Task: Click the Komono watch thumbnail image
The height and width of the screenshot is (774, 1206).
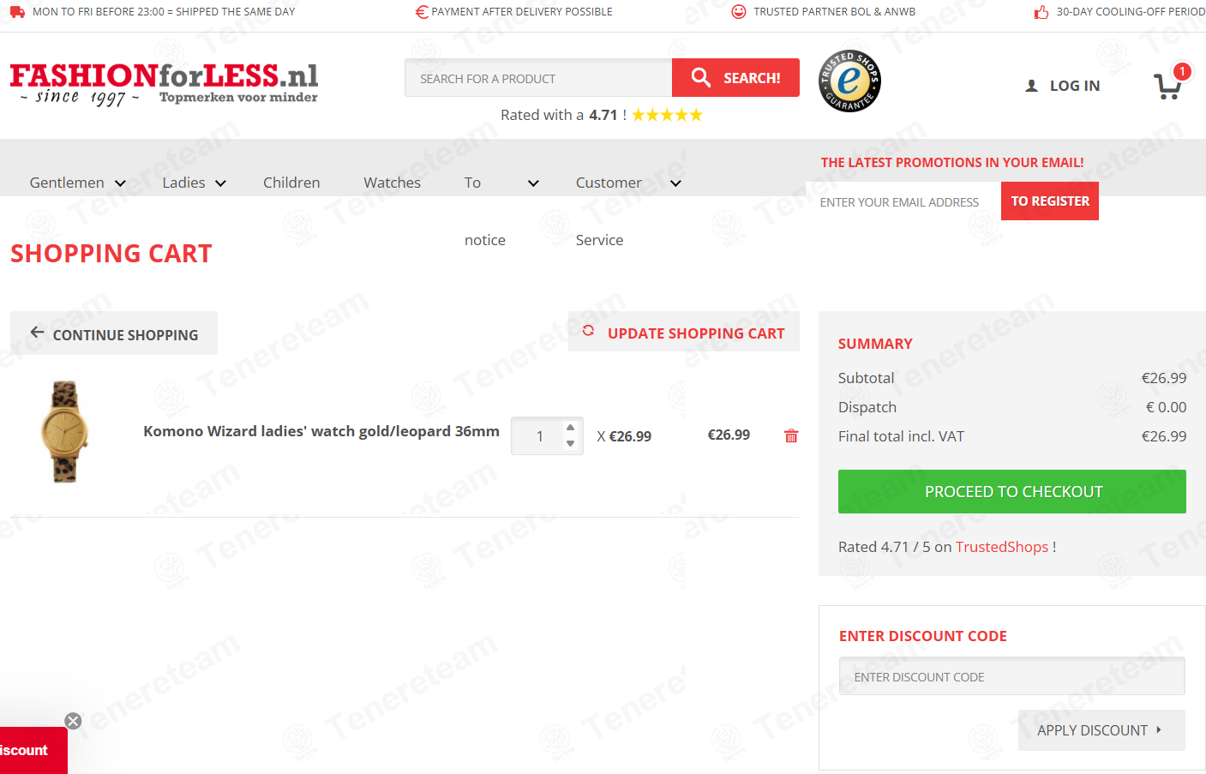Action: (65, 432)
